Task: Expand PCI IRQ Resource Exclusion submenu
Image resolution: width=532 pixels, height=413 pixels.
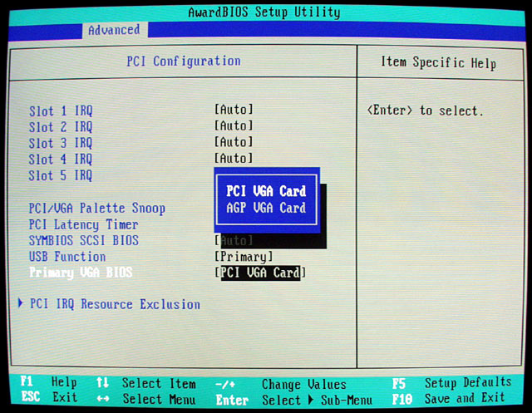Action: (x=115, y=304)
